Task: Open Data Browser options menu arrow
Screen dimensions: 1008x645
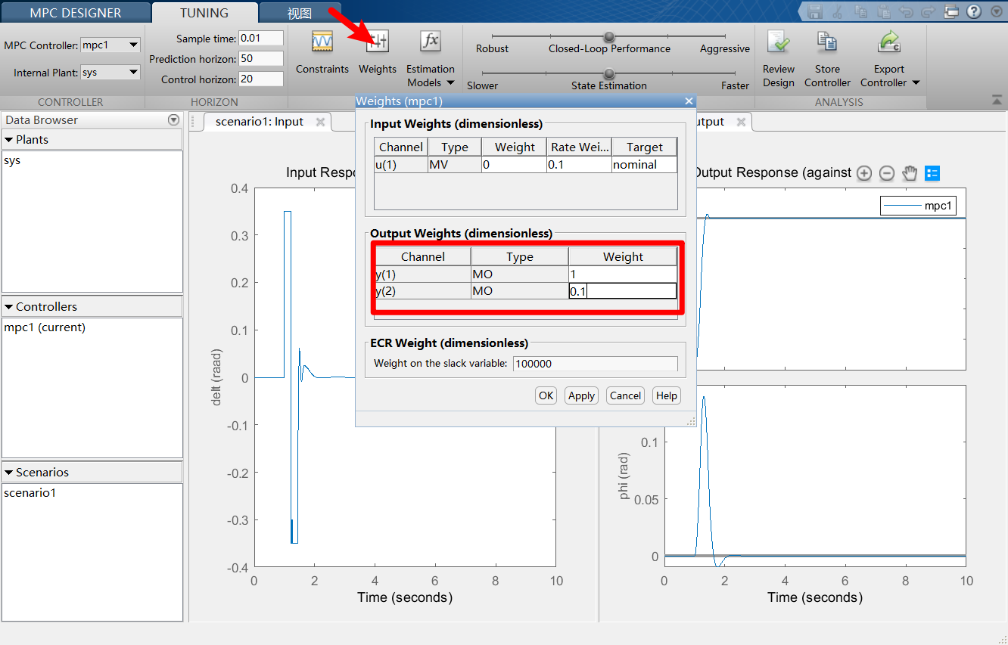Action: 173,119
